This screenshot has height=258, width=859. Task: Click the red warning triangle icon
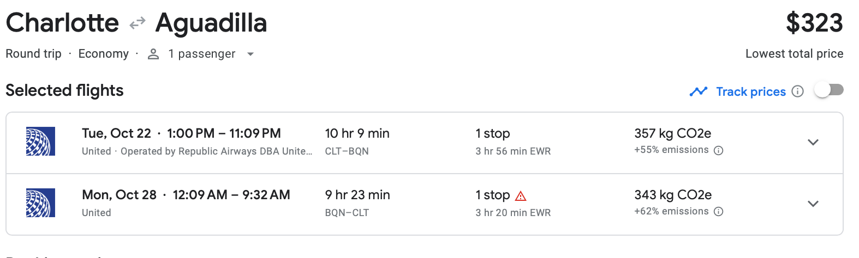click(521, 196)
